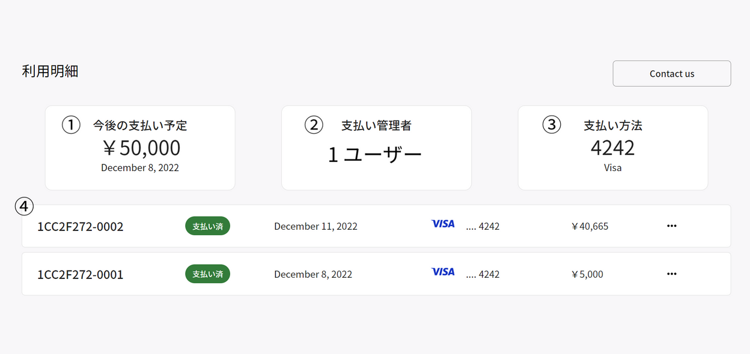The width and height of the screenshot is (750, 354).
Task: Click the Contact us button
Action: (672, 74)
